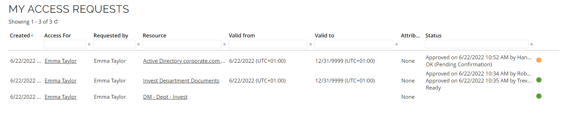572x128 pixels.
Task: Open Emma Taylor link in the first row
Action: [x=61, y=61]
